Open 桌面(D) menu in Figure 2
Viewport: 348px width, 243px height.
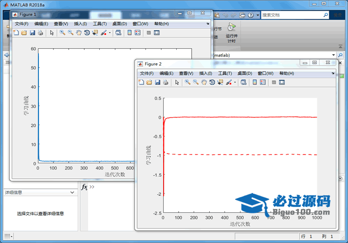pos(245,73)
